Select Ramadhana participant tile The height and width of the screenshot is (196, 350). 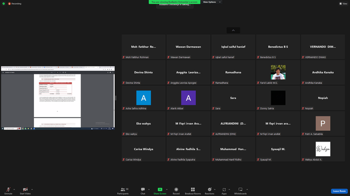coord(234,72)
